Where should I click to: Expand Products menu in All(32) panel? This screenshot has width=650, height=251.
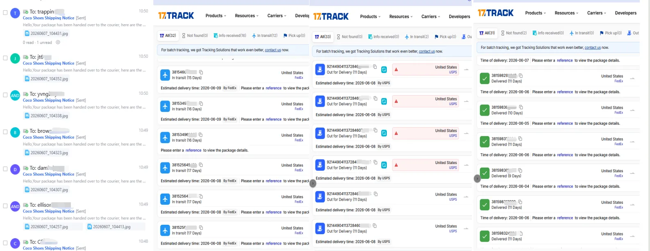pyautogui.click(x=216, y=16)
